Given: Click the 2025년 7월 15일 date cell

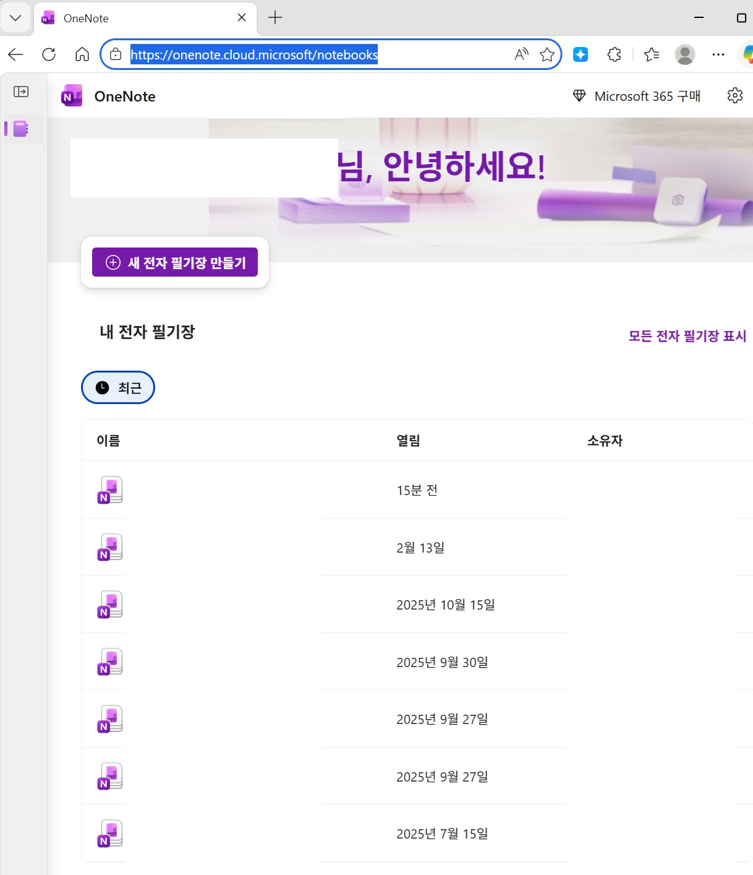Looking at the screenshot, I should (442, 834).
